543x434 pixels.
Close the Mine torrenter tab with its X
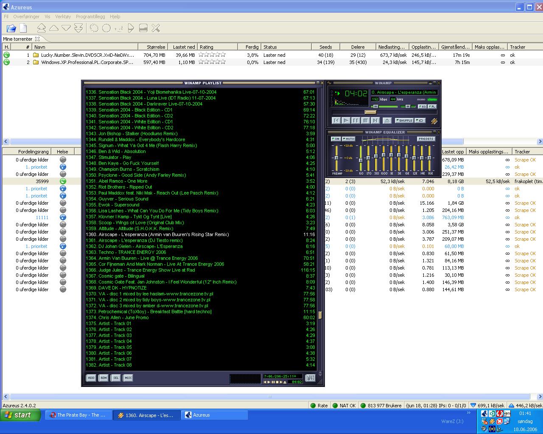[x=37, y=39]
